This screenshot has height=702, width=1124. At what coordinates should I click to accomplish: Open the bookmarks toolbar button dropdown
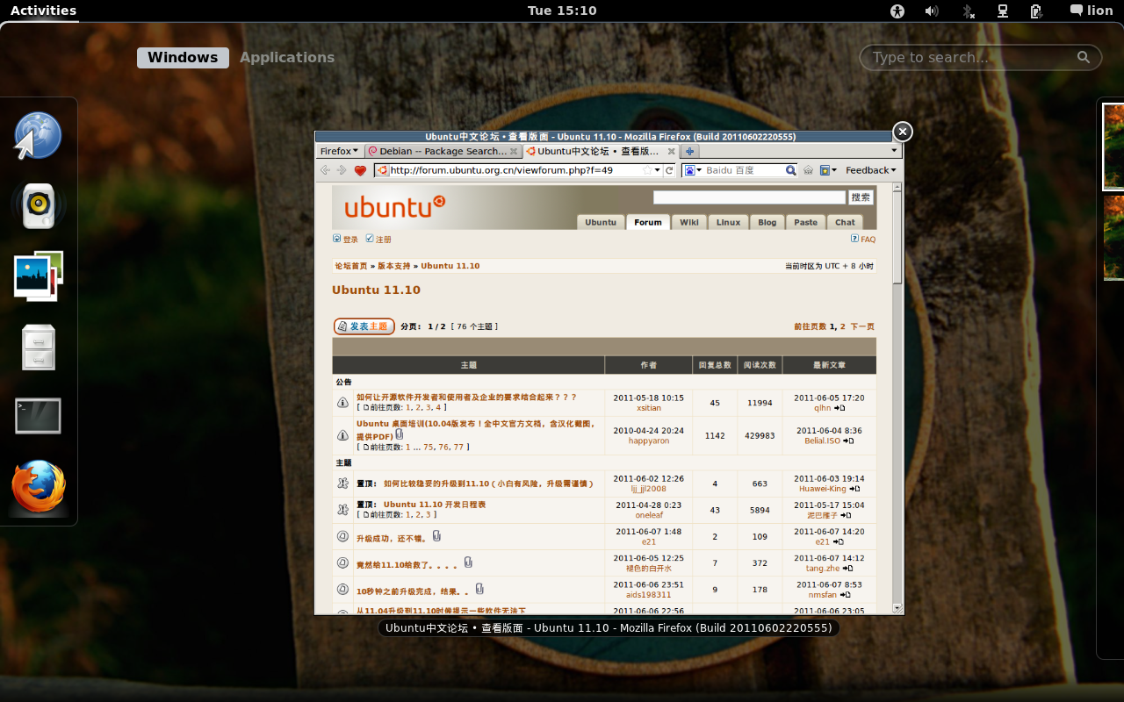tap(828, 170)
